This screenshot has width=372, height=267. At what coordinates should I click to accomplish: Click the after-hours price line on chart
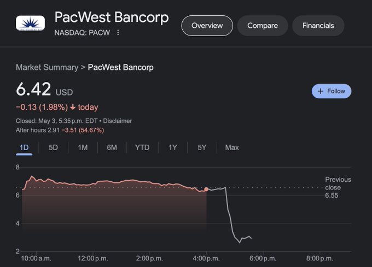[229, 214]
